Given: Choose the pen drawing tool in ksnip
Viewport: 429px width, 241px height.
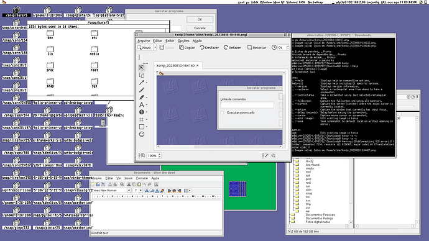Looking at the screenshot, I should pos(142,90).
